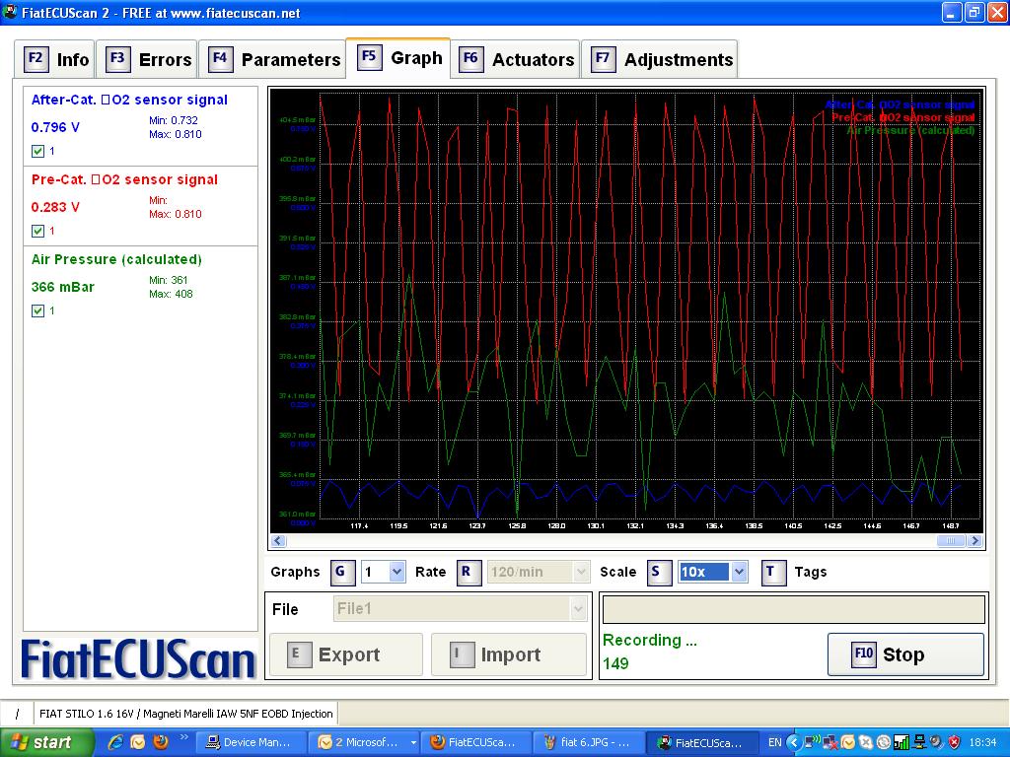Switch to the Errors tab
1010x757 pixels.
148,59
